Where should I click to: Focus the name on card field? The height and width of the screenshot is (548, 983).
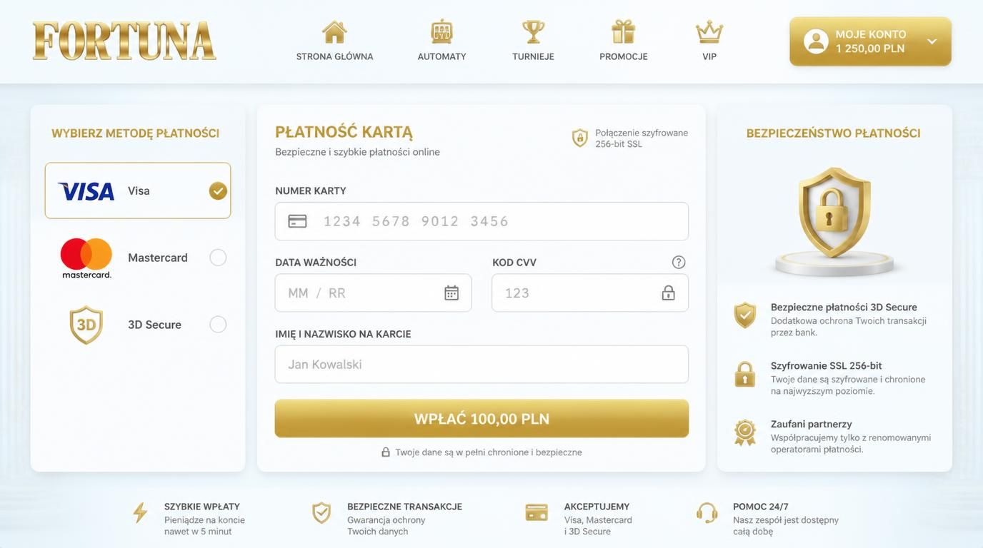pos(481,365)
